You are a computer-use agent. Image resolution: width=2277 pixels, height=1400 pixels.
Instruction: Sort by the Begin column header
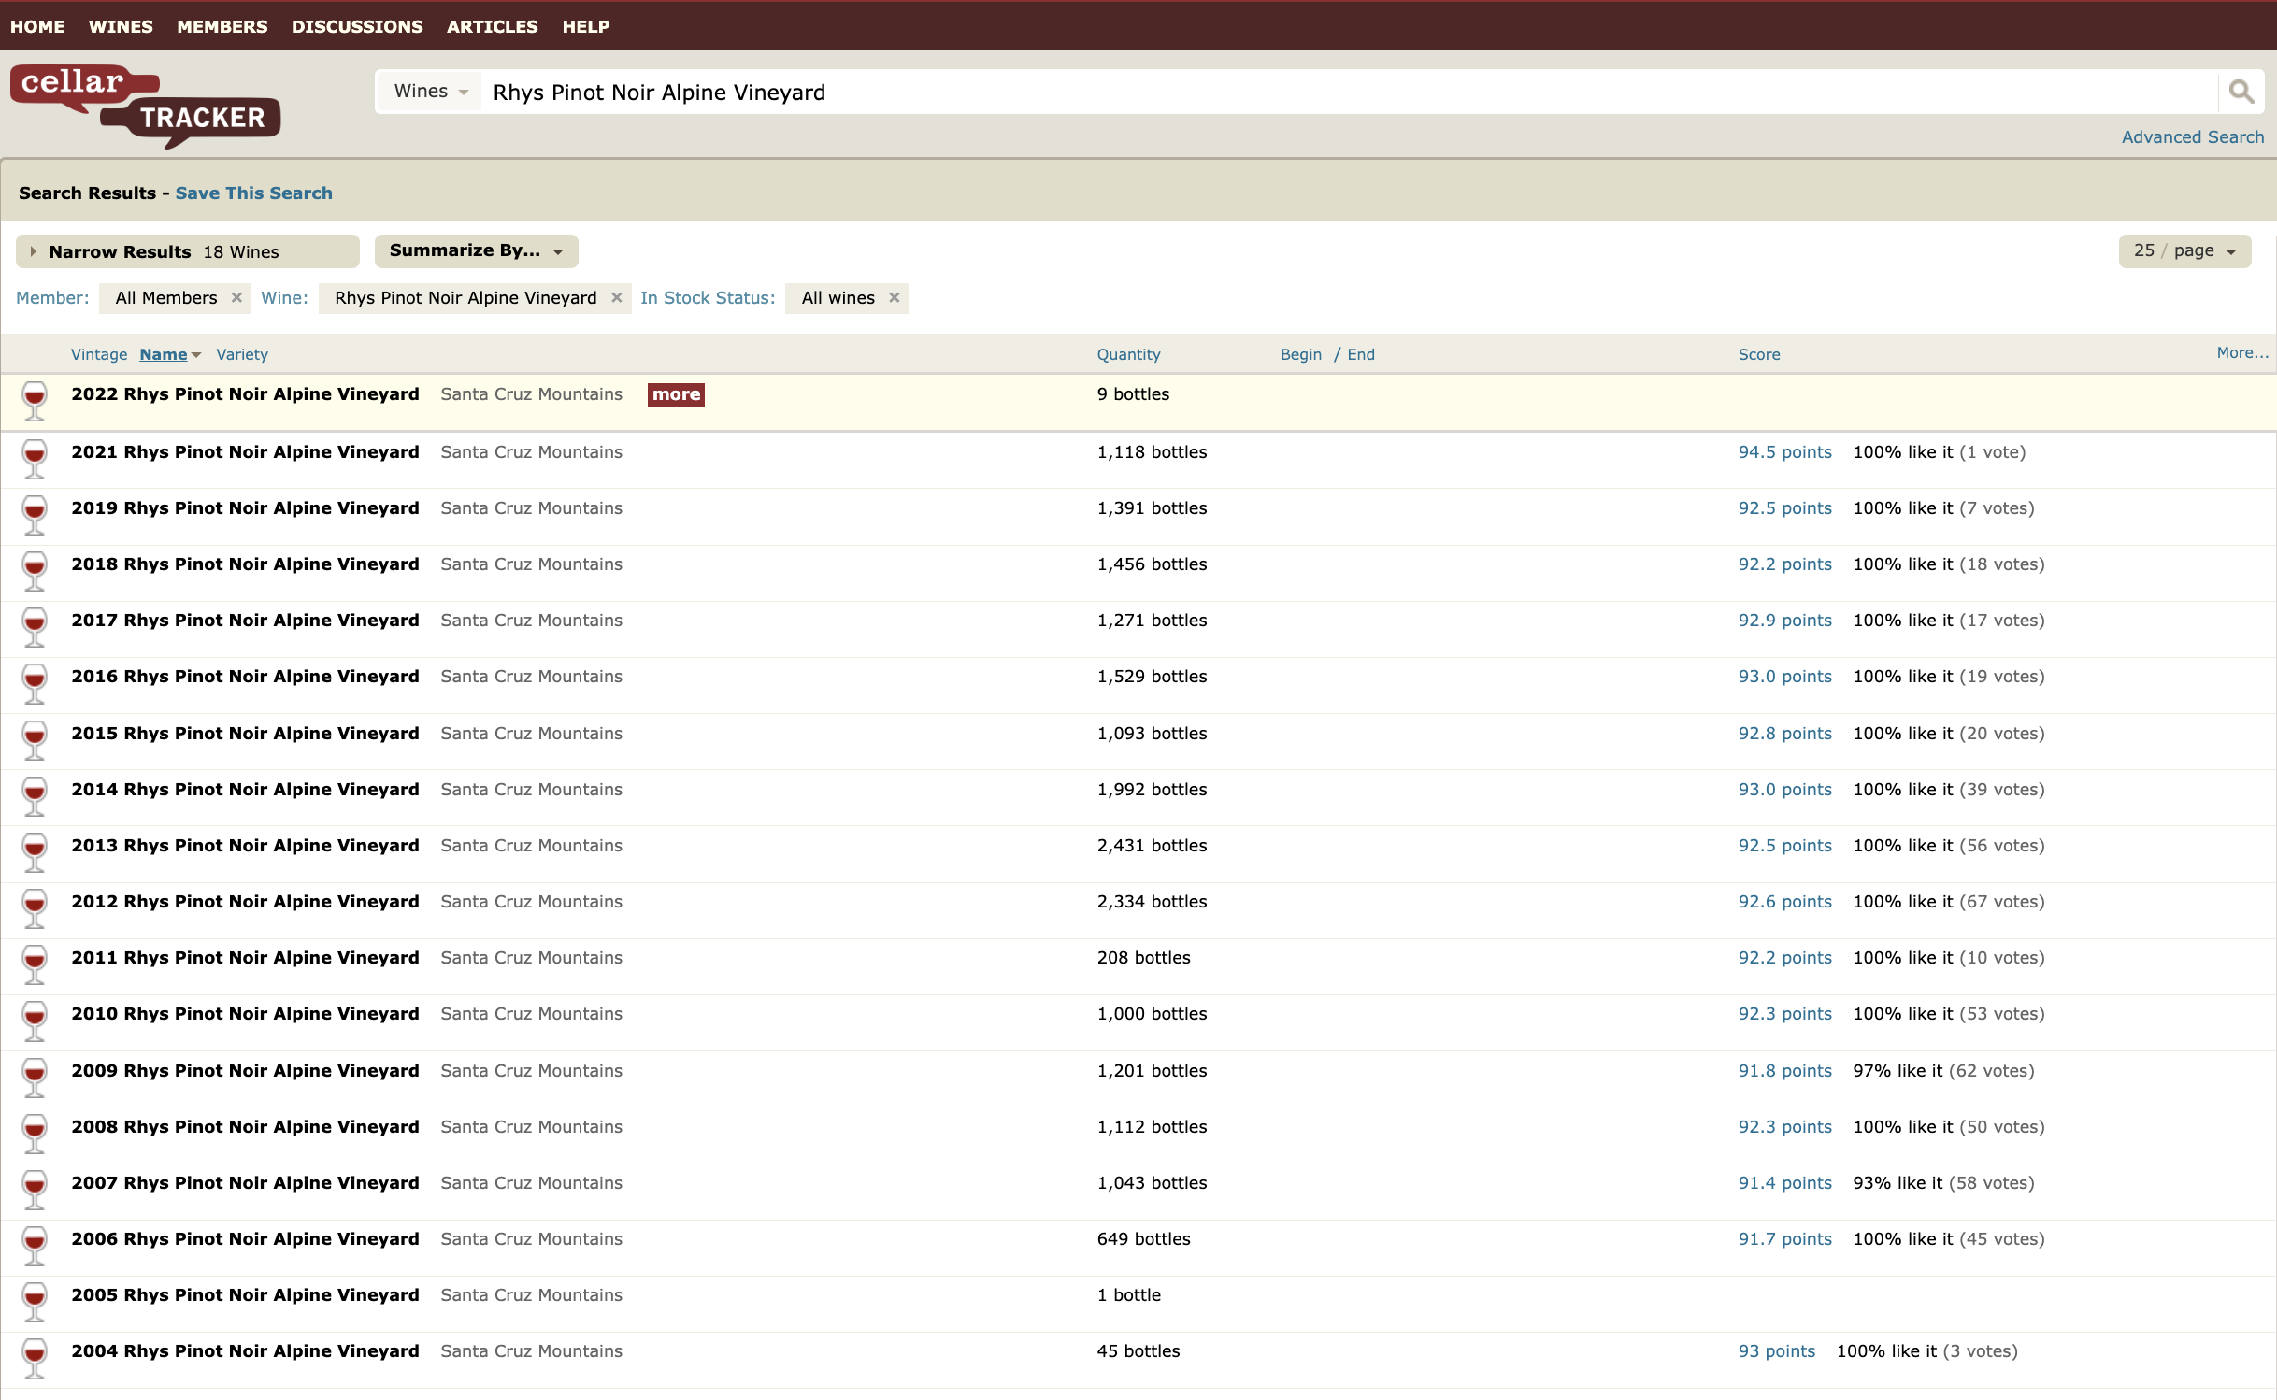[1301, 355]
